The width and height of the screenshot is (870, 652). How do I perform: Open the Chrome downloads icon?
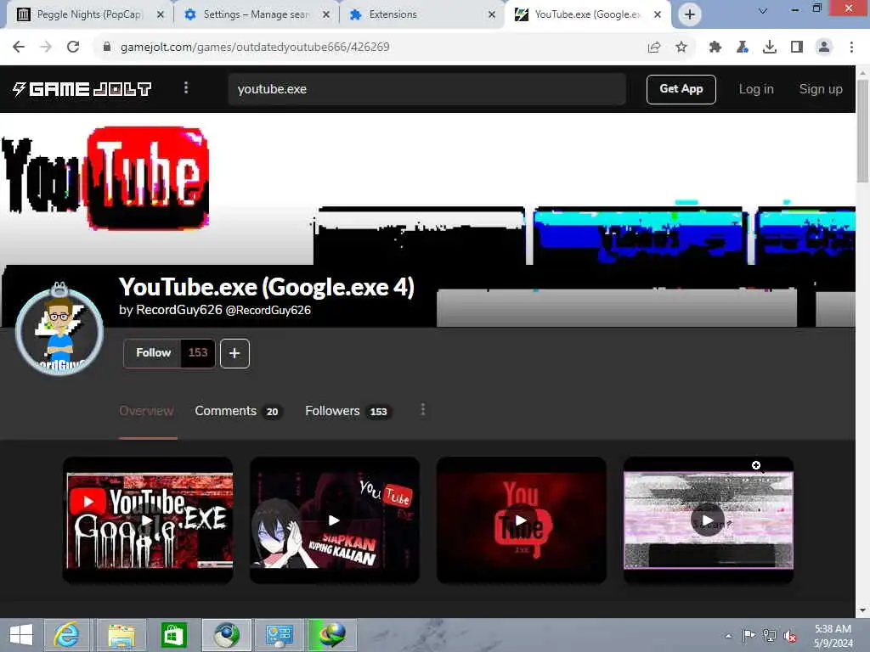(x=770, y=48)
